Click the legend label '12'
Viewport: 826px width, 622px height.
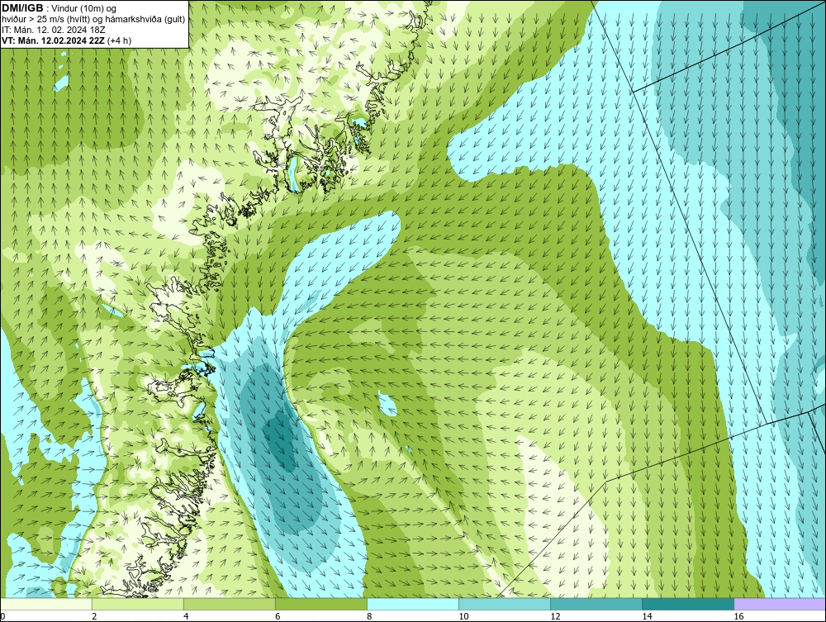(555, 616)
